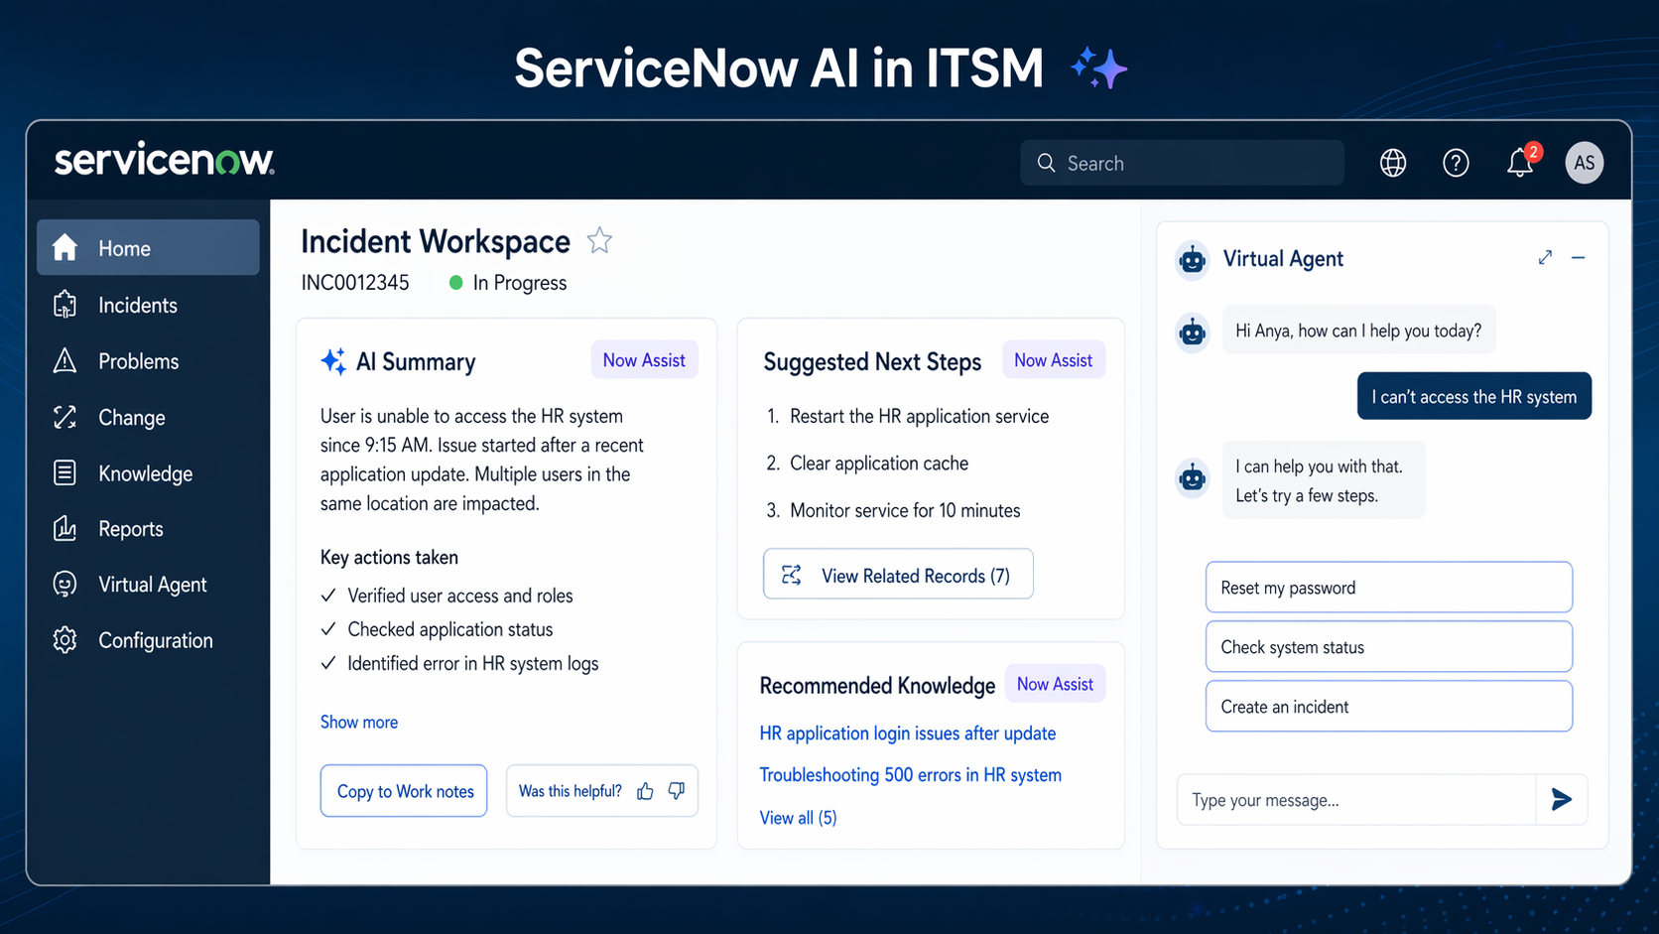Click the Reports sidebar icon
Screen dimensions: 1659x934
pyautogui.click(x=64, y=528)
